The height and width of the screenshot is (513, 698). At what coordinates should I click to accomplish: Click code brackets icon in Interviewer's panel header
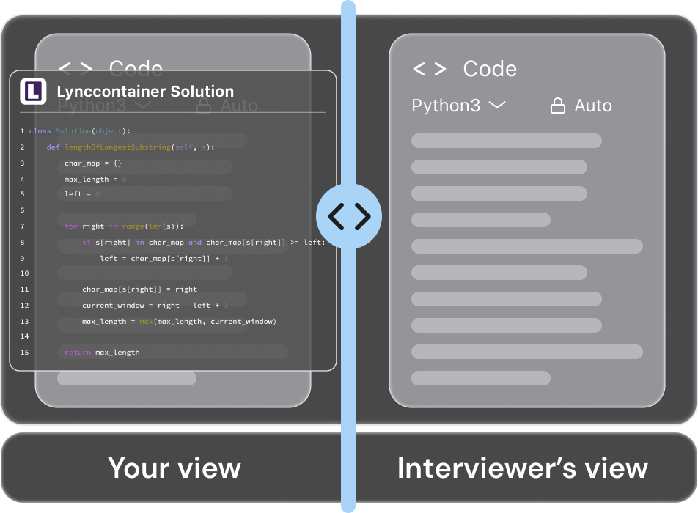[x=430, y=70]
